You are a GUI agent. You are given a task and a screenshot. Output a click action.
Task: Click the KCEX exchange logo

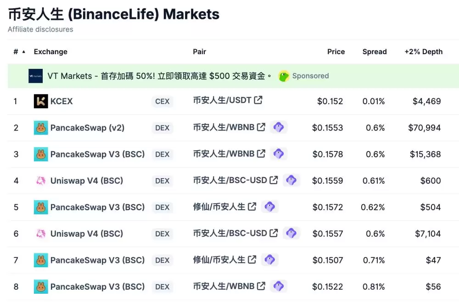40,101
